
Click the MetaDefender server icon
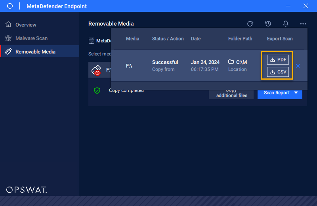coord(92,41)
